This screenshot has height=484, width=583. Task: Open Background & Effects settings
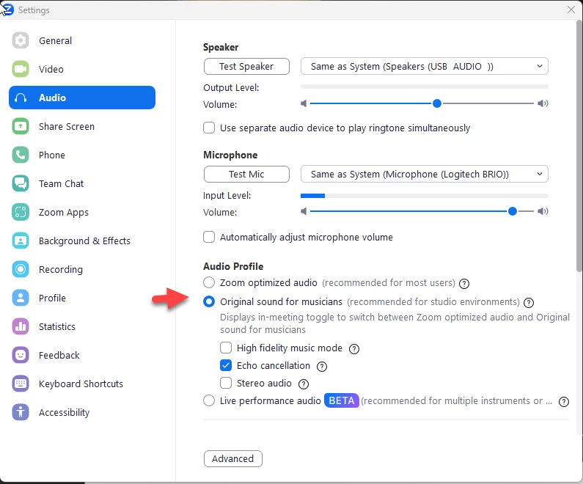[82, 241]
